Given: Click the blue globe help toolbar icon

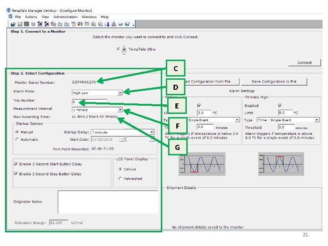Looking at the screenshot, I should coord(127,24).
